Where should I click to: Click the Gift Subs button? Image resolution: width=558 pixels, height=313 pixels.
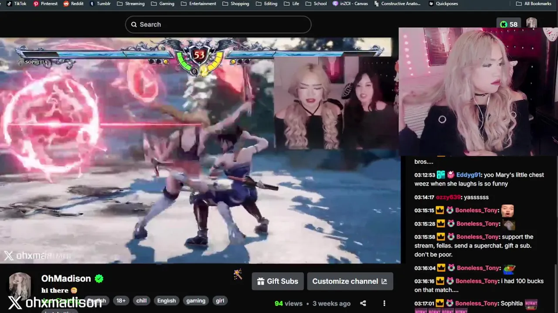[x=278, y=281]
